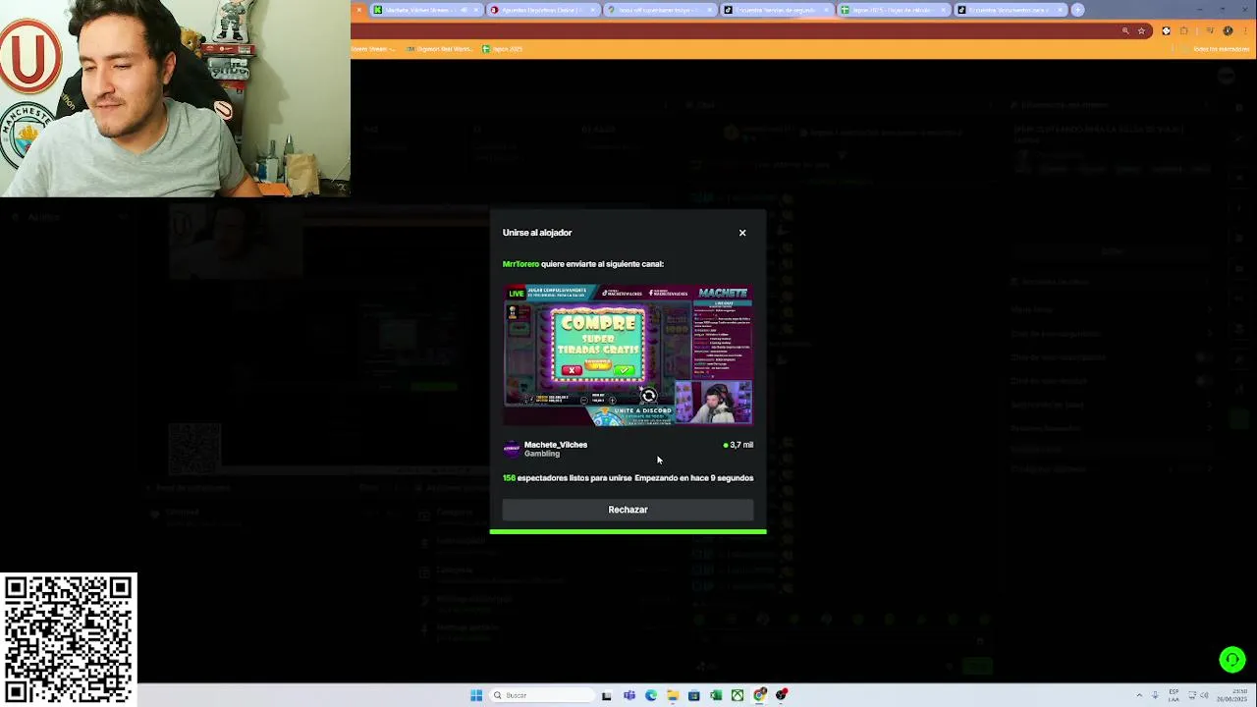Click the ESP LAA language indicator
Image resolution: width=1257 pixels, height=707 pixels.
click(1174, 695)
